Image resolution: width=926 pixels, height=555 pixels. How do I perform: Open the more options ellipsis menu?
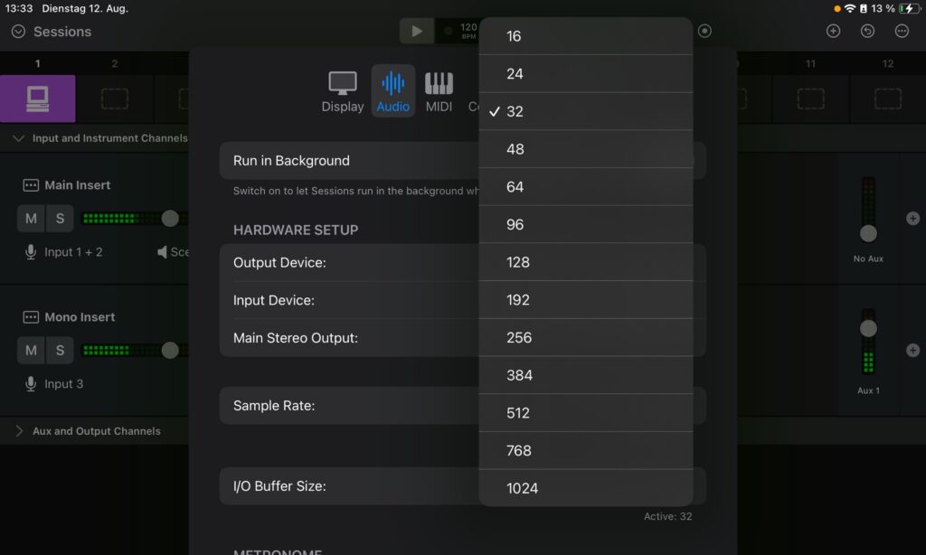pyautogui.click(x=902, y=31)
